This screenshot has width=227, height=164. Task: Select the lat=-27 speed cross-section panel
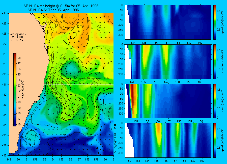[x=168, y=22]
